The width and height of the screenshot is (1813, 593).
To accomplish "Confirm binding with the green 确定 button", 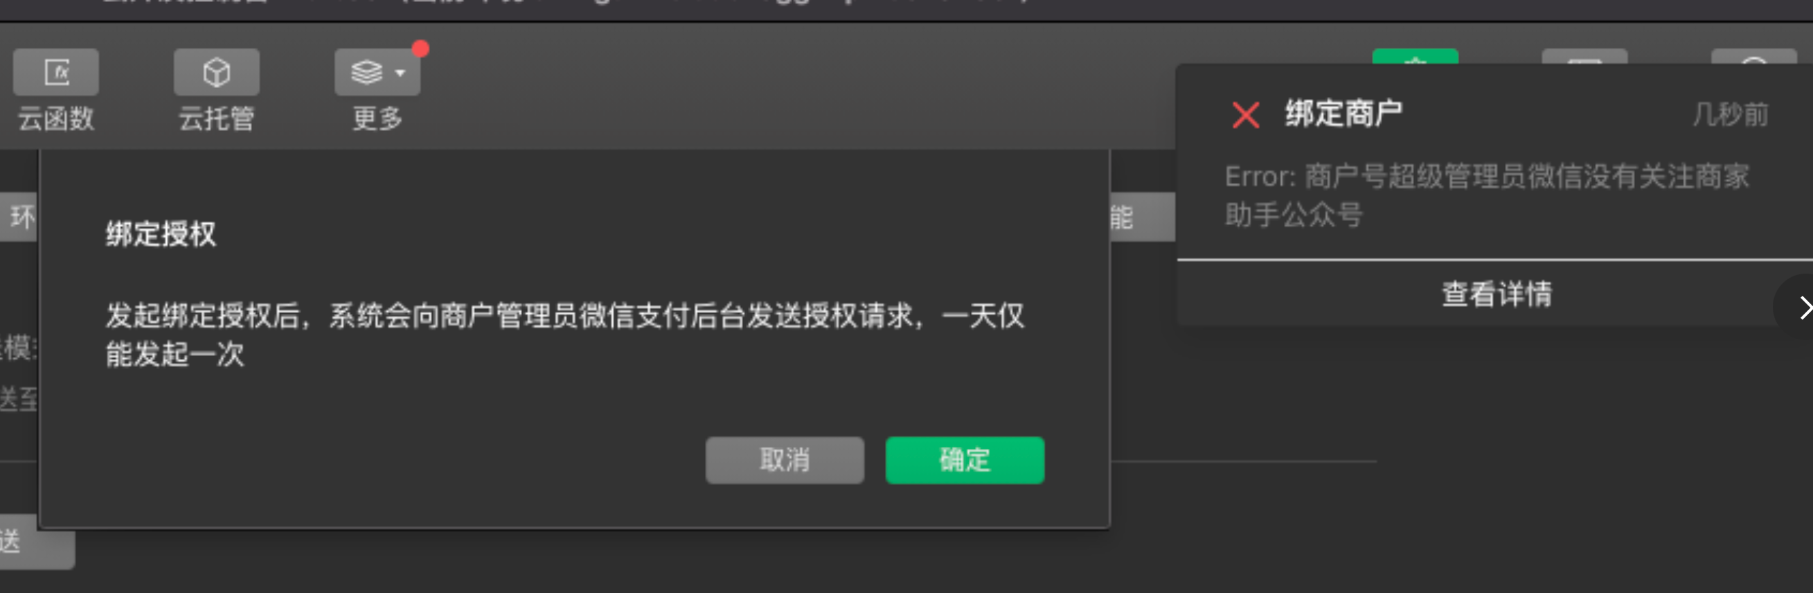I will (964, 460).
